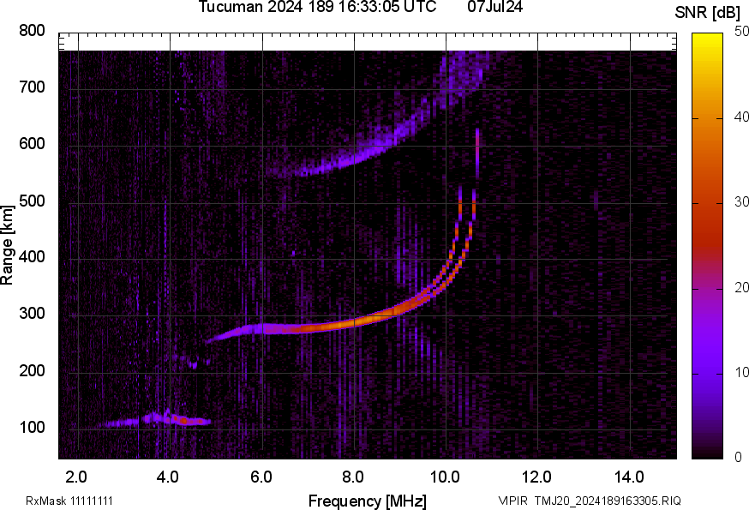This screenshot has width=749, height=510.
Task: Click the frequency tick label "8.0"
Action: pyautogui.click(x=353, y=477)
